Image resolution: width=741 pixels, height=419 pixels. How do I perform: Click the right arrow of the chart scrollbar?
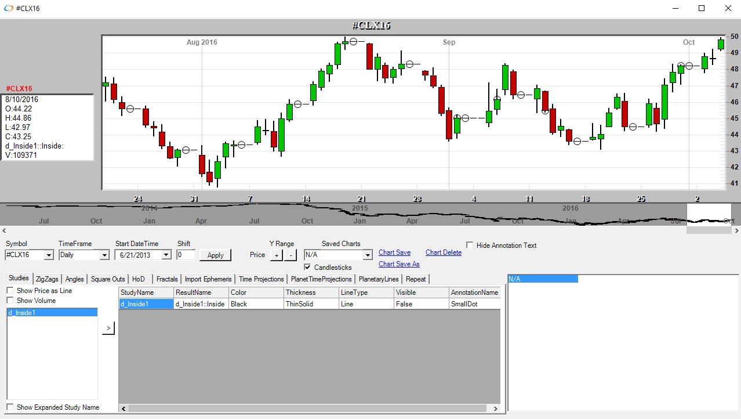pos(736,230)
